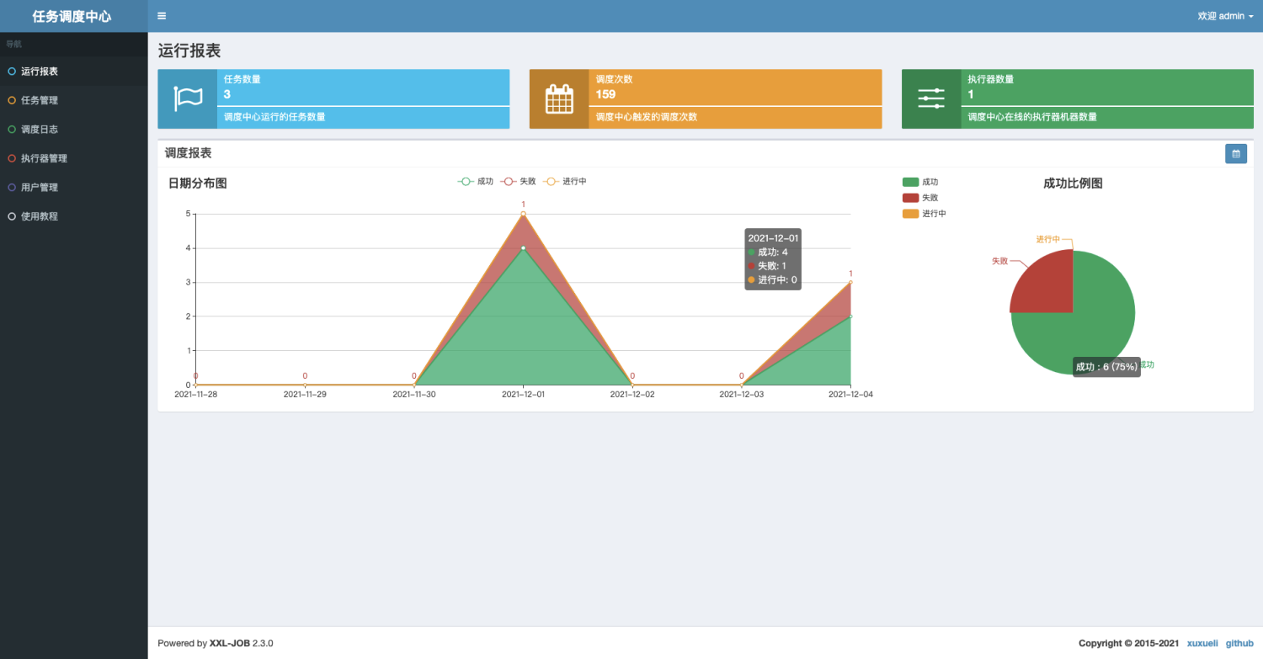The width and height of the screenshot is (1263, 659).
Task: Click the 调度次数 value 159
Action: point(605,94)
